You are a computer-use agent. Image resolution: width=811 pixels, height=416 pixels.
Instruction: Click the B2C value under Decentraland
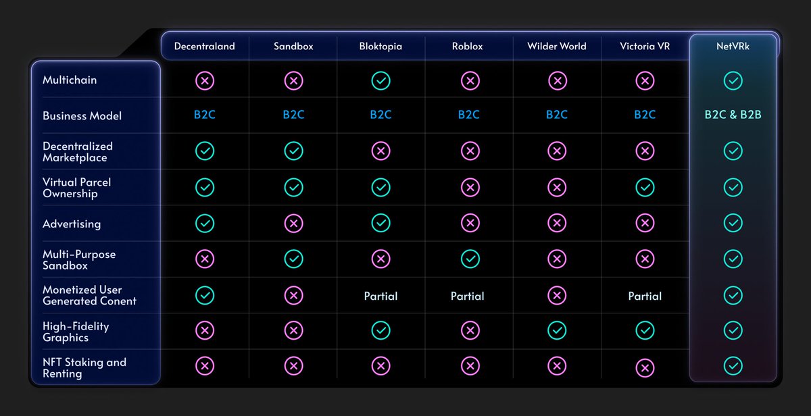click(205, 115)
